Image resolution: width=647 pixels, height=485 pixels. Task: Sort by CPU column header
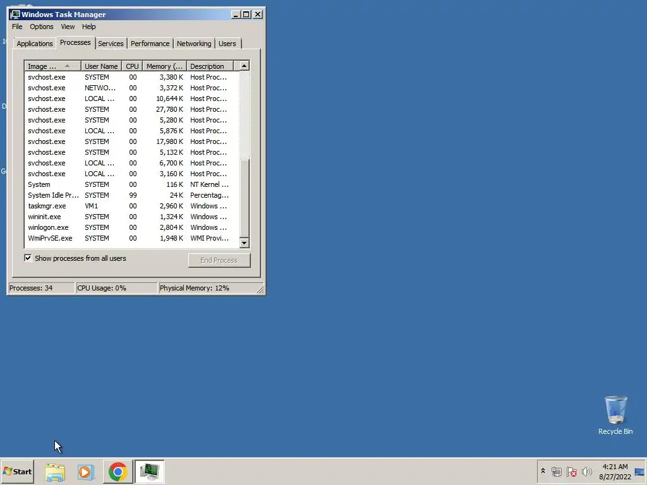[132, 66]
